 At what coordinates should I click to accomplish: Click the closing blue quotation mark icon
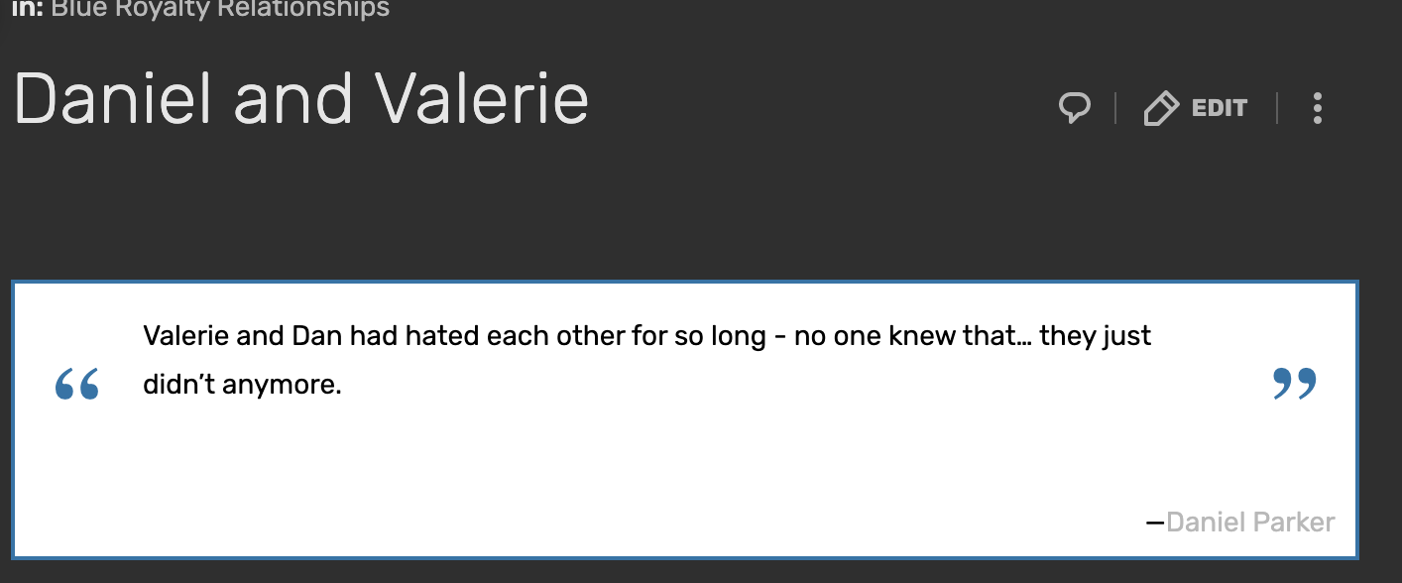coord(1294,384)
